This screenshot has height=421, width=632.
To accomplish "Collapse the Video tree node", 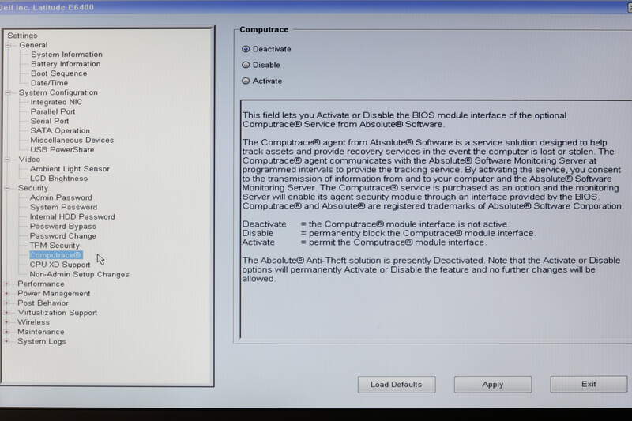I will [8, 160].
